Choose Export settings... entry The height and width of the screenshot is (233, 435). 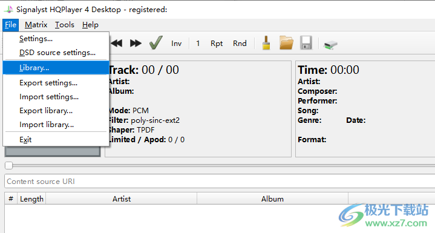click(56, 83)
